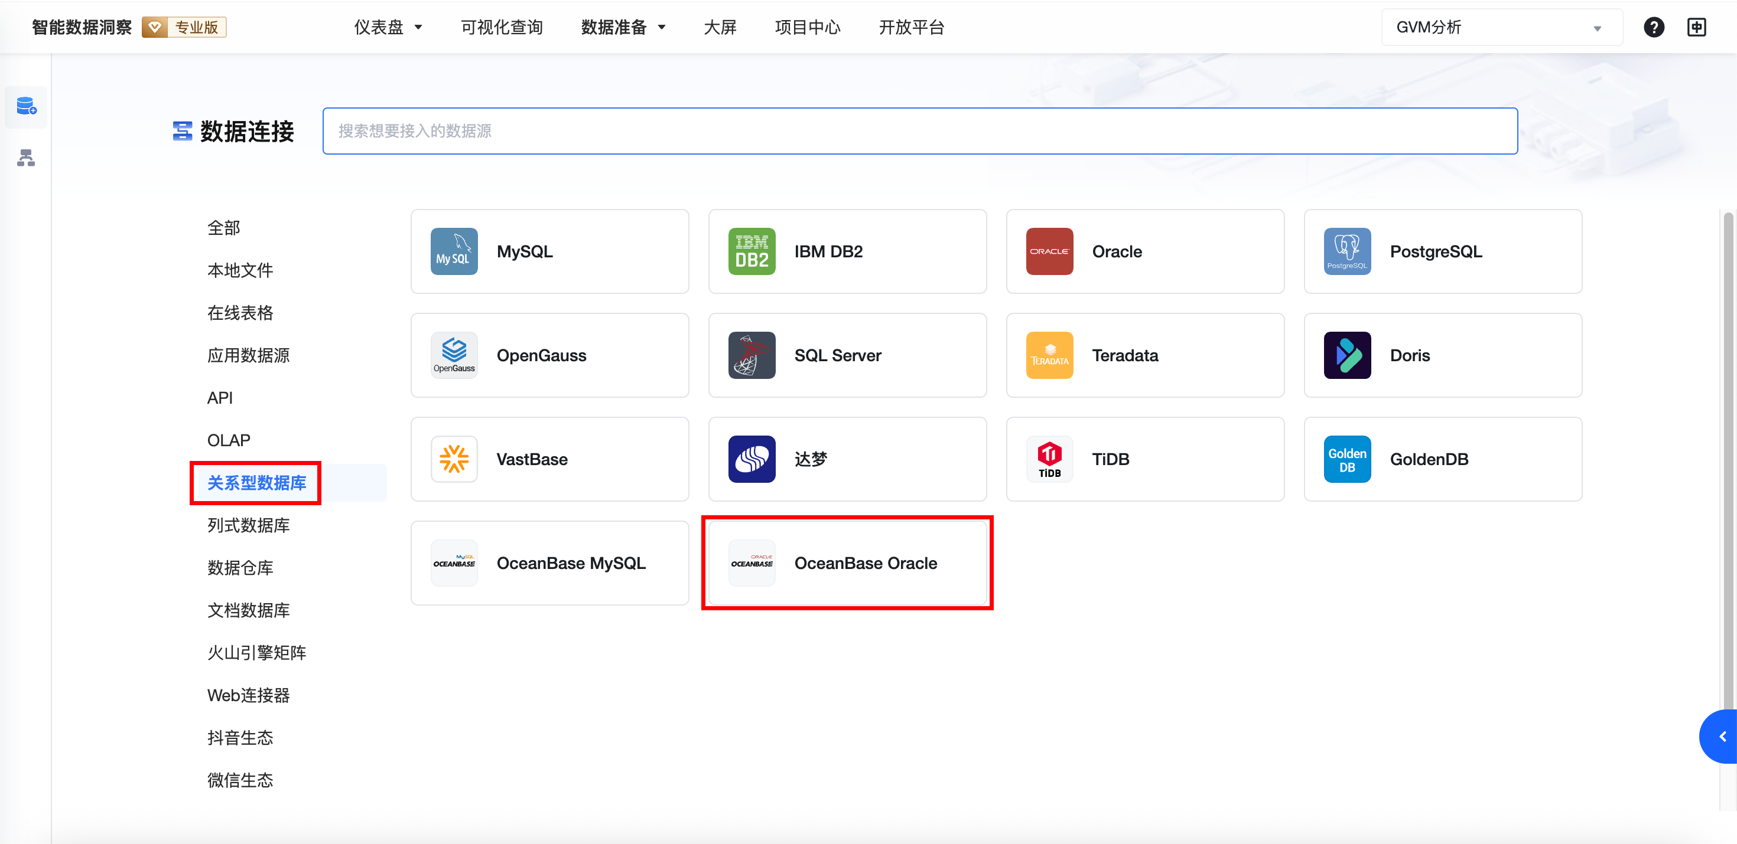Expand the 数据准备 dropdown menu
The width and height of the screenshot is (1737, 844).
pyautogui.click(x=623, y=27)
